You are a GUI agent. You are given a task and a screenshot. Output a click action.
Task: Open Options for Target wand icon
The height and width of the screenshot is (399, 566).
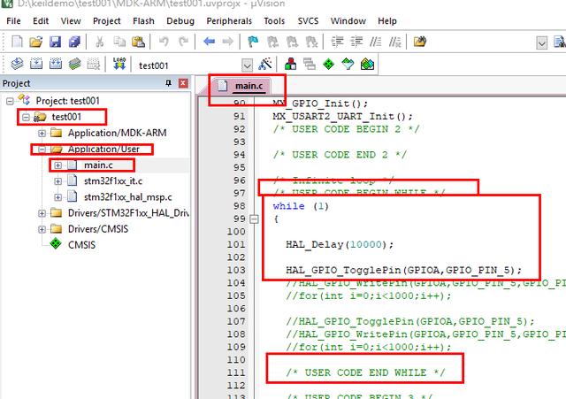(x=265, y=65)
